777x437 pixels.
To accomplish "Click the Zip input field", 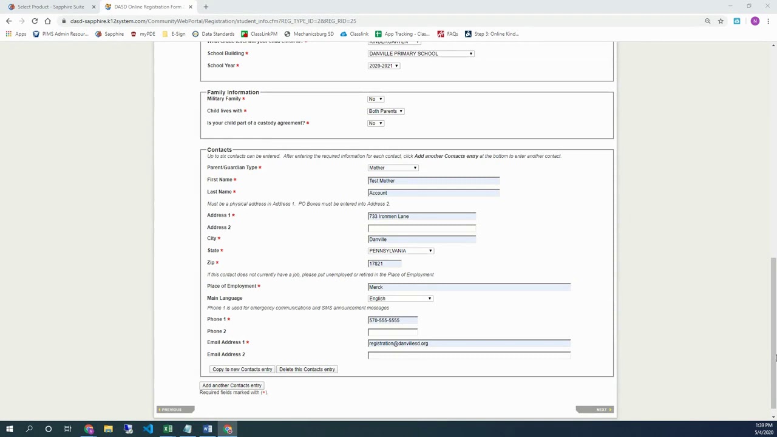I will click(x=385, y=263).
